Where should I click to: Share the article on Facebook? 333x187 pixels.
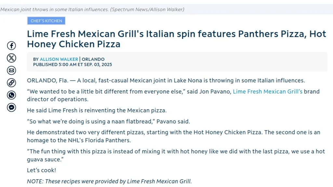click(x=11, y=46)
